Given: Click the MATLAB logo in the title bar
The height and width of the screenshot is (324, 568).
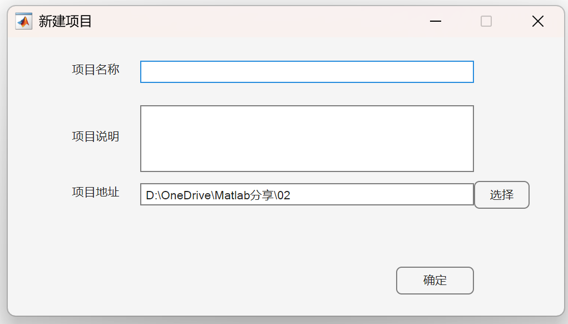Looking at the screenshot, I should [x=22, y=21].
